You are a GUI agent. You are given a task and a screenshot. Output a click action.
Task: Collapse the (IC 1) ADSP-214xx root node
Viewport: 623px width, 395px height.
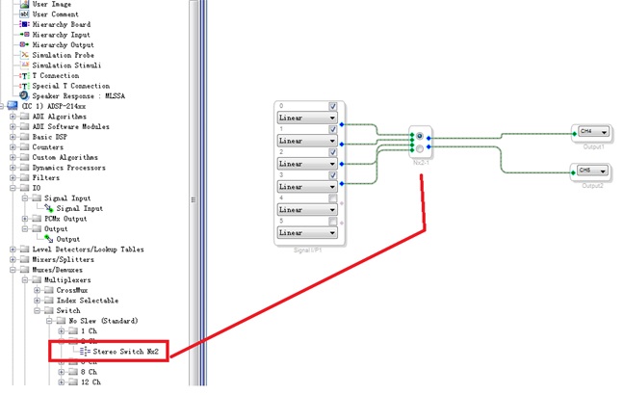2,106
